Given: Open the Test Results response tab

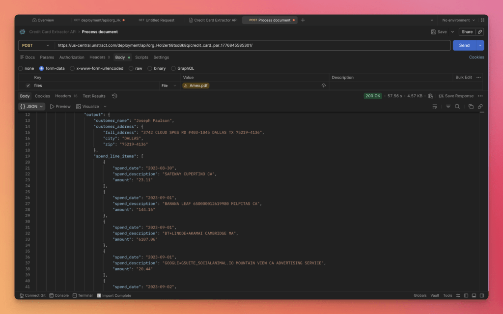Looking at the screenshot, I should tap(94, 96).
